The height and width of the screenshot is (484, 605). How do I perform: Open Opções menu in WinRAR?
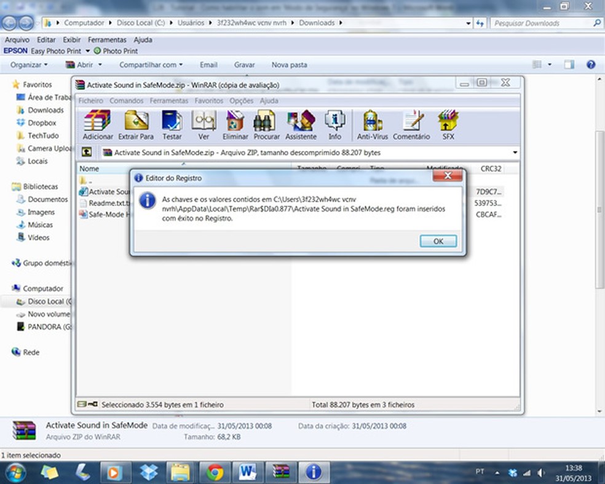[241, 101]
